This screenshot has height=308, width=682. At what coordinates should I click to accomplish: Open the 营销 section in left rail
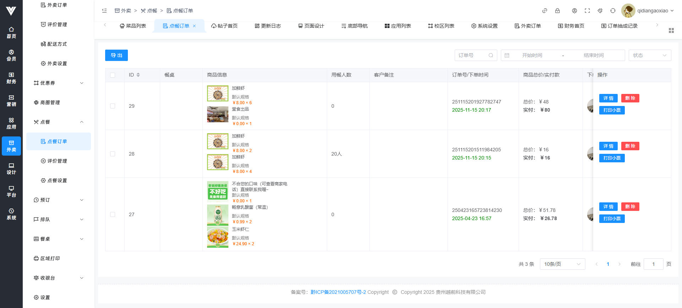pyautogui.click(x=11, y=101)
